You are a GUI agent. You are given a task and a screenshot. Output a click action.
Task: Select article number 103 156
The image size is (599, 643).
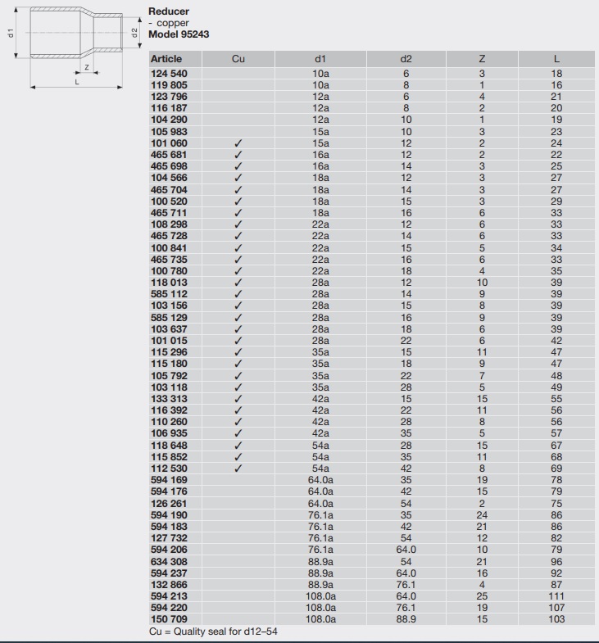169,306
